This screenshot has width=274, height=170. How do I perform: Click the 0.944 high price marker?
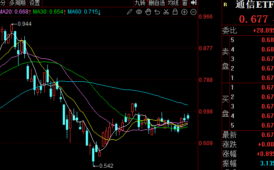pyautogui.click(x=24, y=24)
